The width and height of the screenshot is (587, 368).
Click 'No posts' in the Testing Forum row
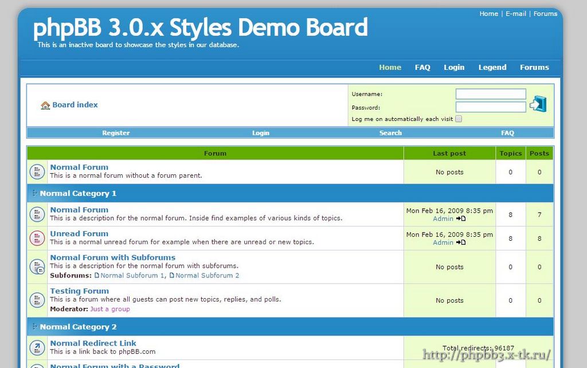pos(449,300)
